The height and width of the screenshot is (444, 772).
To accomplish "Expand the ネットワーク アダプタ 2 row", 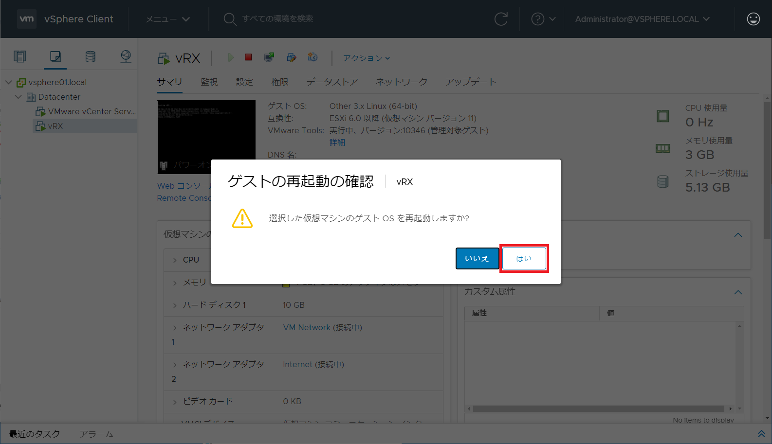I will coord(175,365).
